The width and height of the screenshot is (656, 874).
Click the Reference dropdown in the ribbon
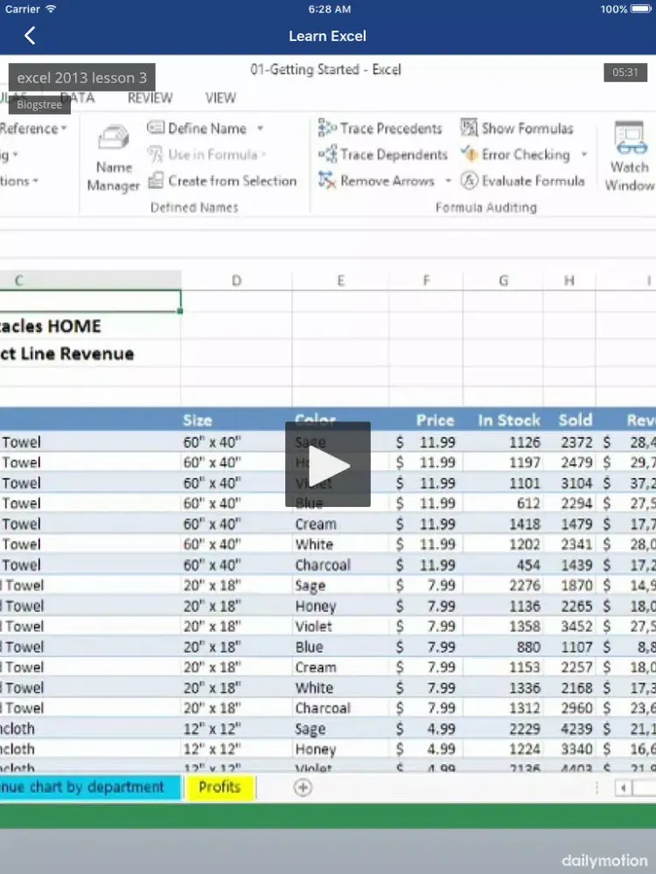33,128
